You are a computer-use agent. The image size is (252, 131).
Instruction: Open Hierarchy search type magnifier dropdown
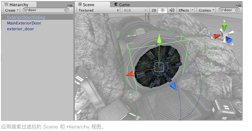[26, 10]
